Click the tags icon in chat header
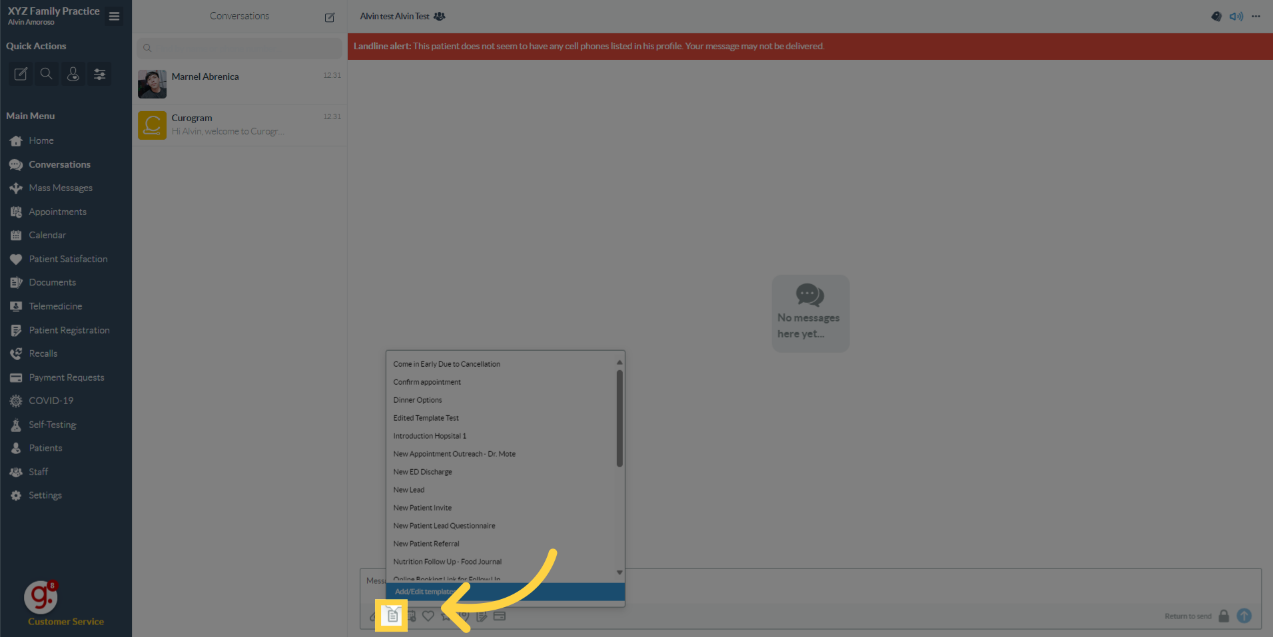The image size is (1273, 637). click(1216, 17)
